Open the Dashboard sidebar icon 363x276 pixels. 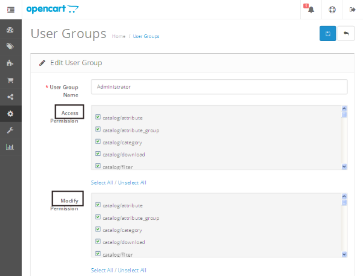[10, 30]
